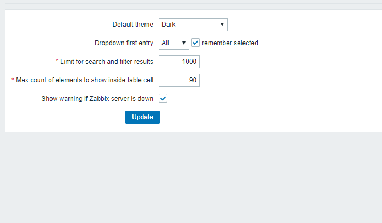Click 'Limit for search and filter results' label
Viewport: 382px width, 223px height.
click(x=107, y=62)
